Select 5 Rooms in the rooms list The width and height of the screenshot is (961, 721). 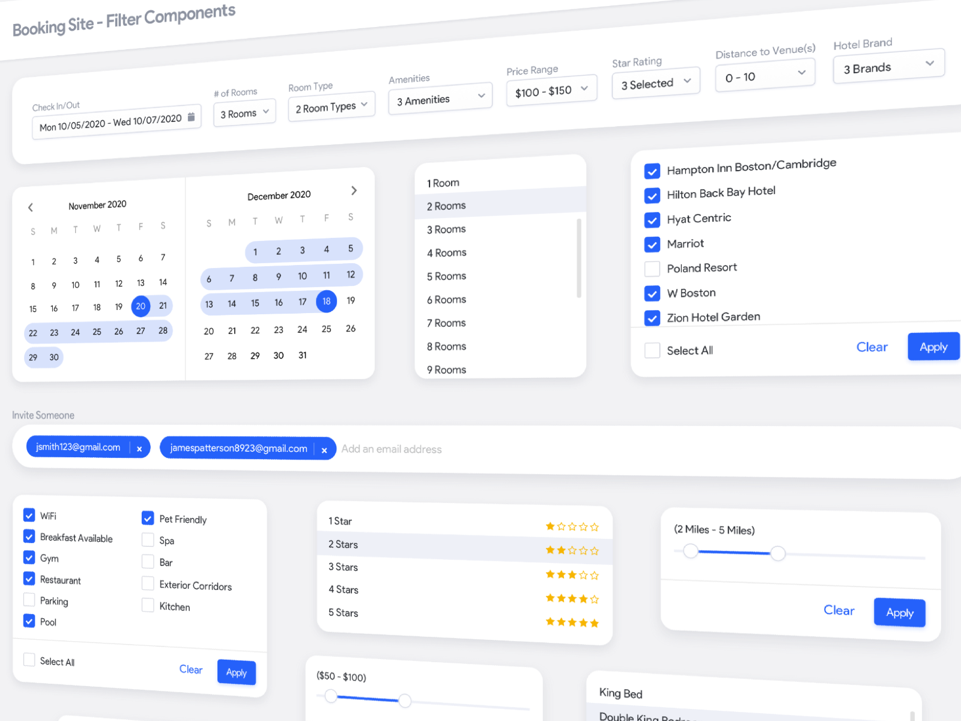pos(446,276)
